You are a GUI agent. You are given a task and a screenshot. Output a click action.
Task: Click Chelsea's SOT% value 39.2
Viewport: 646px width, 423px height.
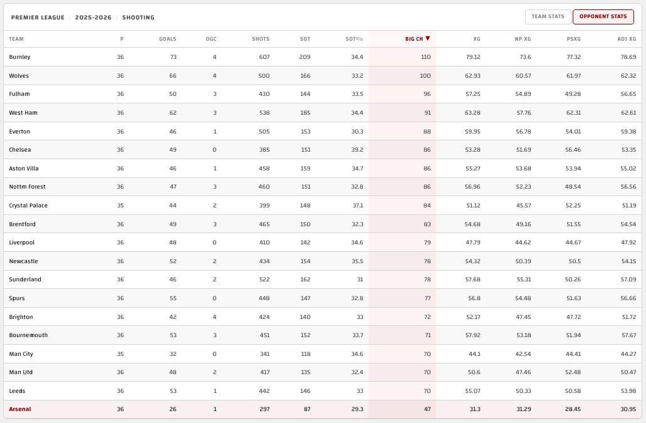coord(357,150)
